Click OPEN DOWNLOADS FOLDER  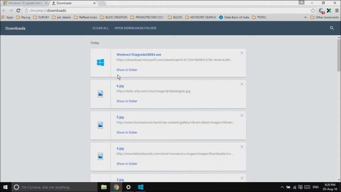pos(135,28)
